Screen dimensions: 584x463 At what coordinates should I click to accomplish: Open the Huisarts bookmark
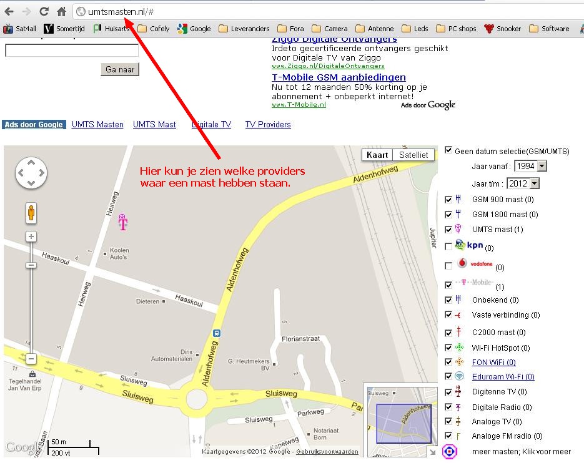pyautogui.click(x=111, y=29)
